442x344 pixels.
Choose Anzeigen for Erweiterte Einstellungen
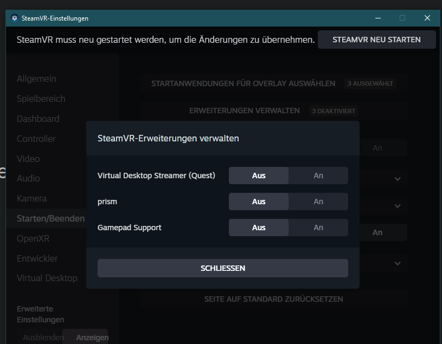click(86, 337)
